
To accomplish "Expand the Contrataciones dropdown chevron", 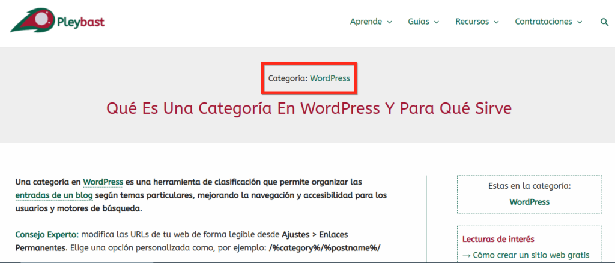I will [x=580, y=22].
